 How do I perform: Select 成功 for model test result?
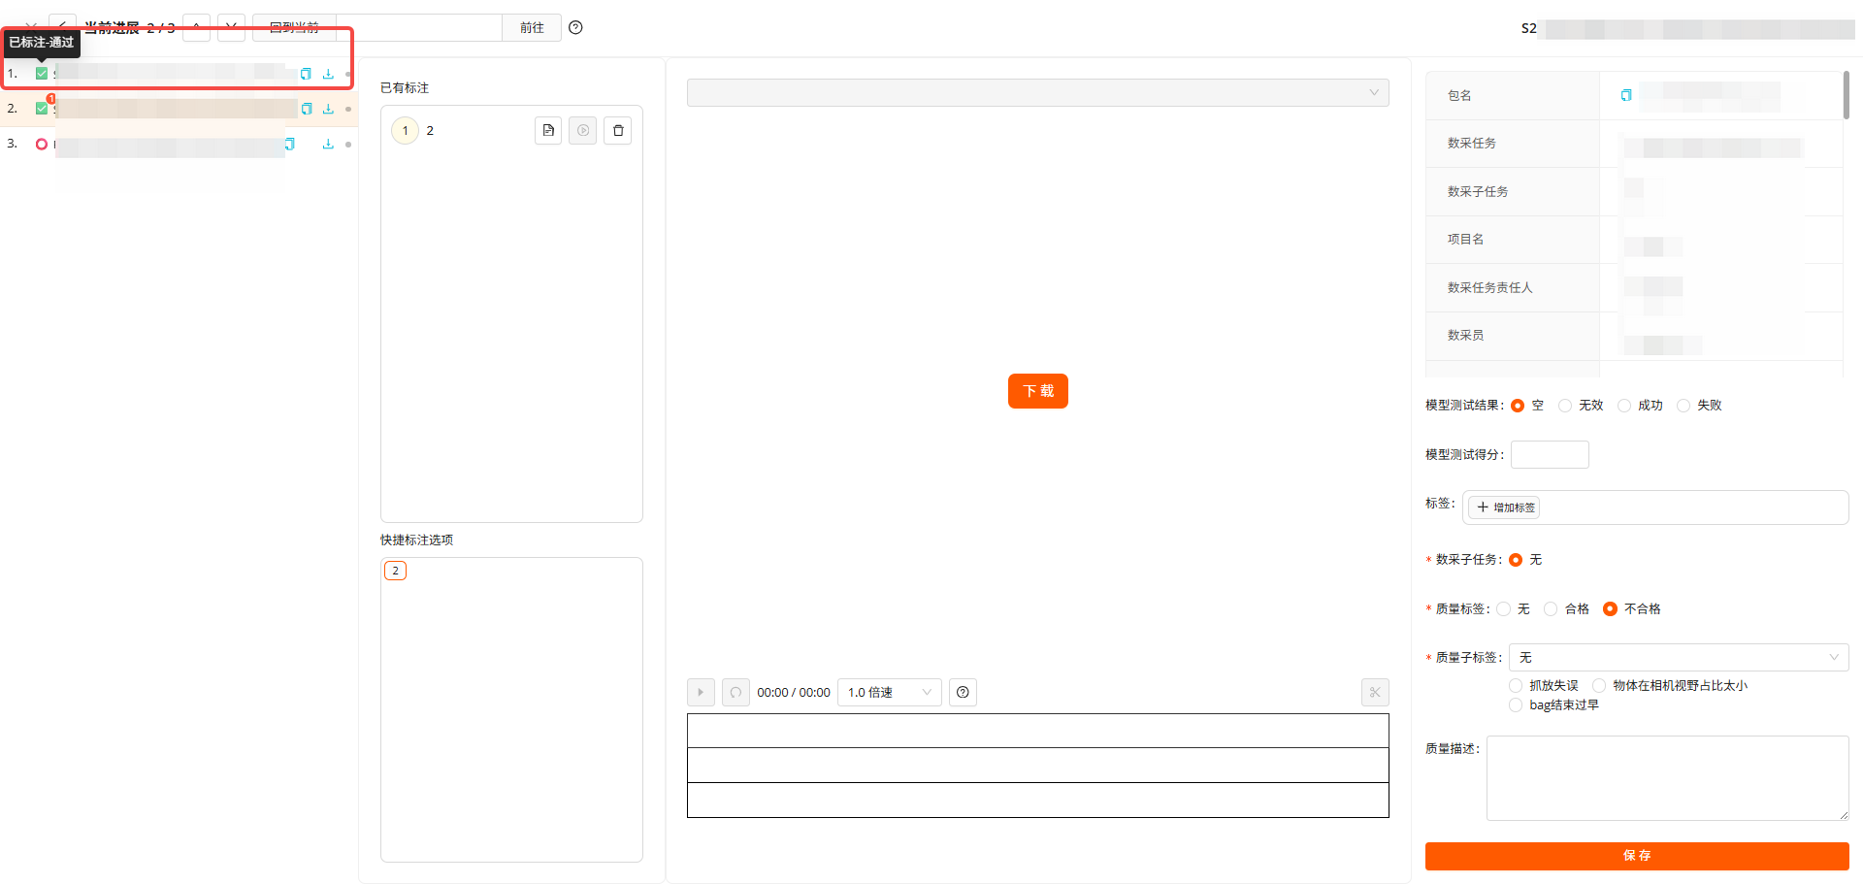point(1624,406)
